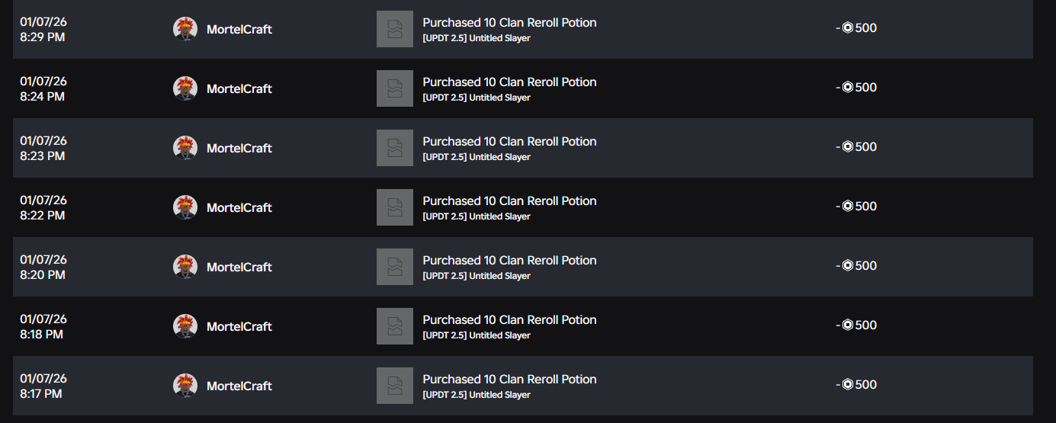Click Robux currency icon in 8:23 PM row
Viewport: 1056px width, 423px height.
(847, 147)
